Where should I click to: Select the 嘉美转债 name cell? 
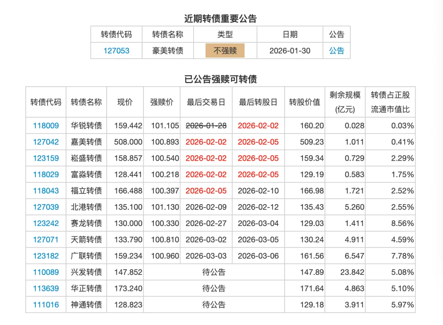(x=86, y=142)
